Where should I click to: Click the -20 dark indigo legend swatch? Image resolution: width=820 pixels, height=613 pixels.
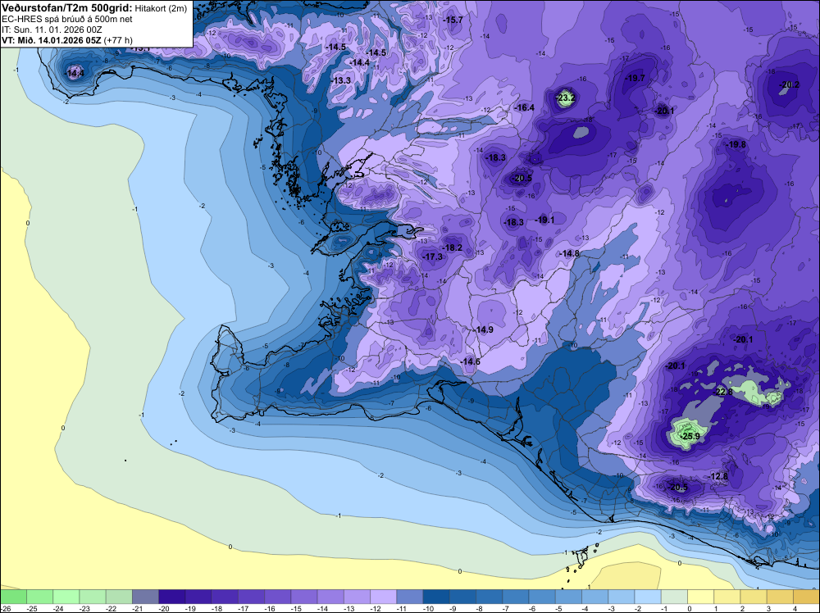(172, 597)
